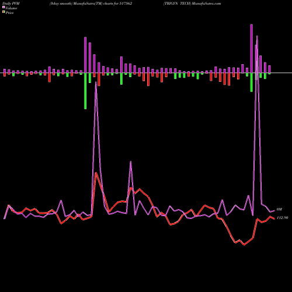Click the 'Volume' legend label
This screenshot has height=292, width=292.
pos(11,8)
